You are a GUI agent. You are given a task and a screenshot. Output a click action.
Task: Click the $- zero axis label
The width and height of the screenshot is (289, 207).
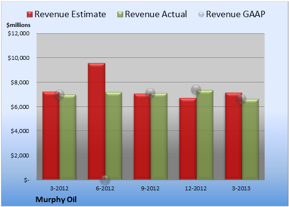pos(27,180)
